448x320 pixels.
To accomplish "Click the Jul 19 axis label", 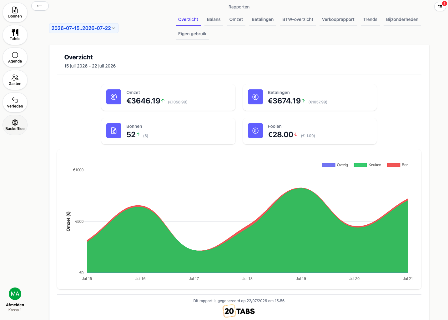I will click(x=301, y=279).
